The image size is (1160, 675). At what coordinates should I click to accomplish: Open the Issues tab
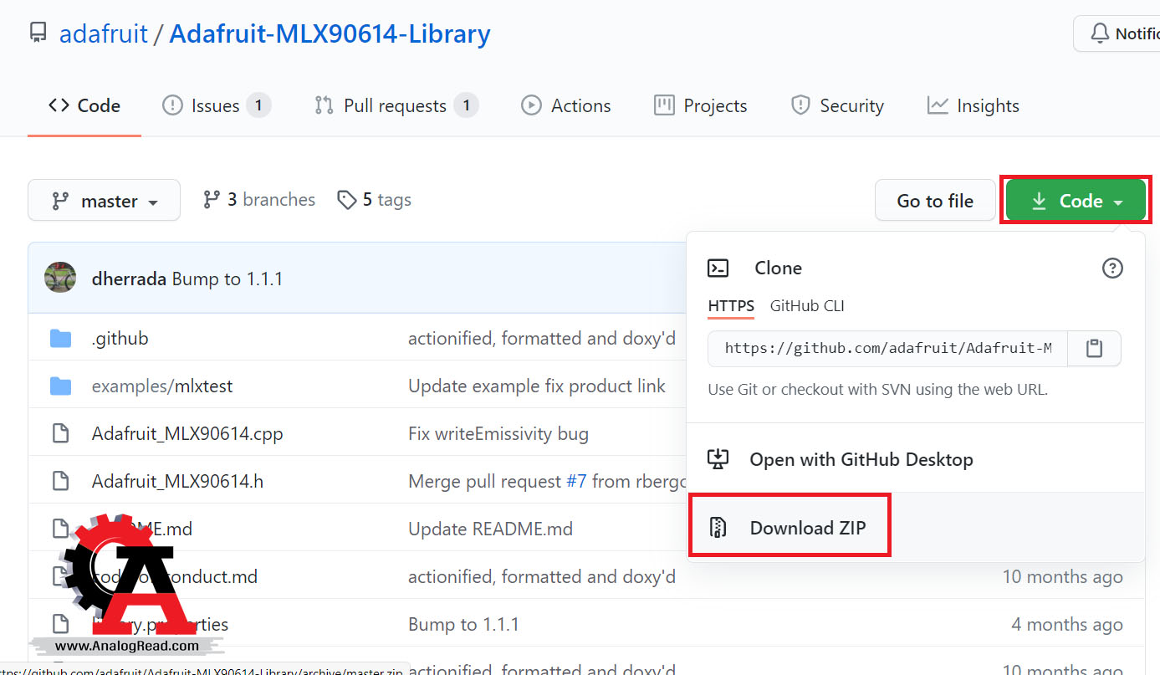coord(216,106)
